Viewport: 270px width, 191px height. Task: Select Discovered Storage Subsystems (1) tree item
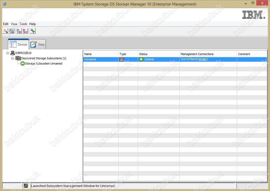[x=43, y=58]
